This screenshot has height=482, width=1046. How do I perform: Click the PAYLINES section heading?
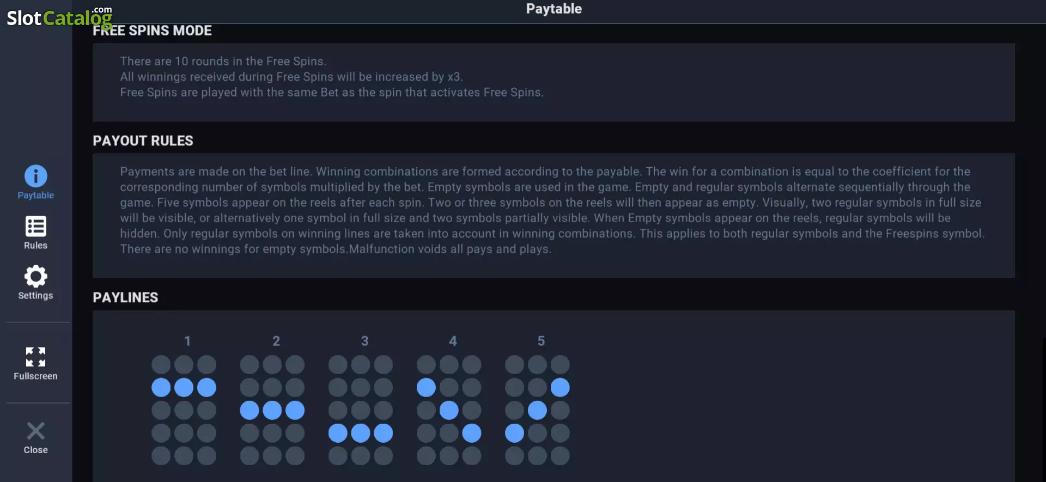[x=125, y=297]
